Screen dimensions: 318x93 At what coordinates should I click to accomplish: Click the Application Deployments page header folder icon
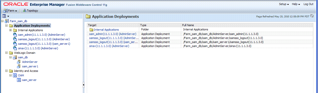(x=88, y=17)
